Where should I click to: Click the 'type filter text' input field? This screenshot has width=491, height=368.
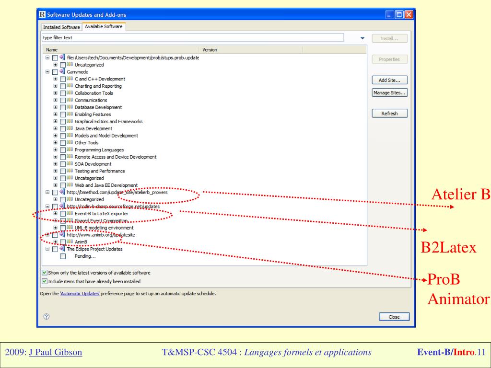pos(193,37)
